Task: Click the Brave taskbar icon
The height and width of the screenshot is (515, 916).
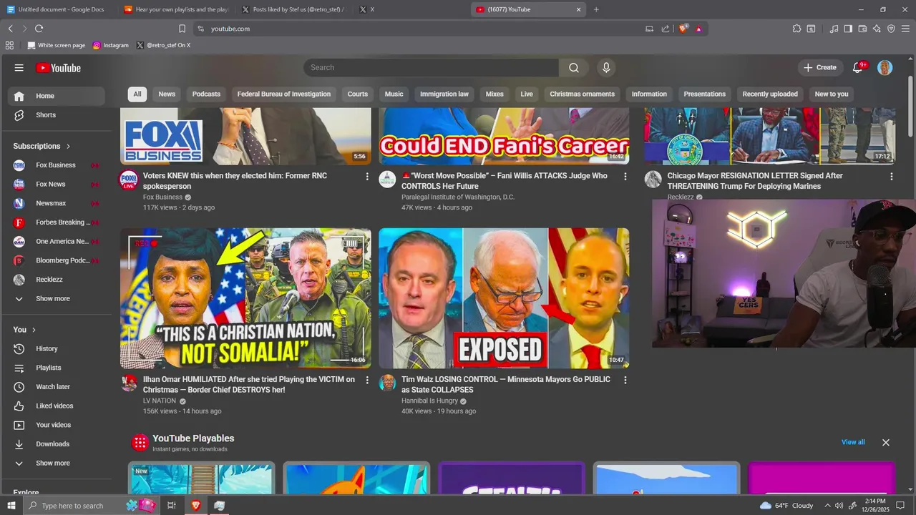Action: coord(195,506)
